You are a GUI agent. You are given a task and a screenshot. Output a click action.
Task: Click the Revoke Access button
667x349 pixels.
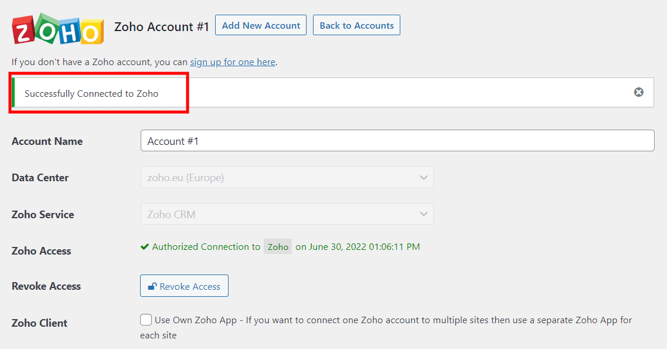point(184,286)
